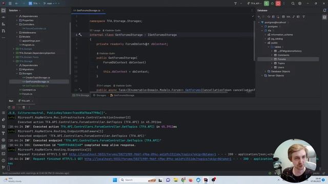
Task: Open TFA.API run configuration dropdown
Action: point(254,4)
